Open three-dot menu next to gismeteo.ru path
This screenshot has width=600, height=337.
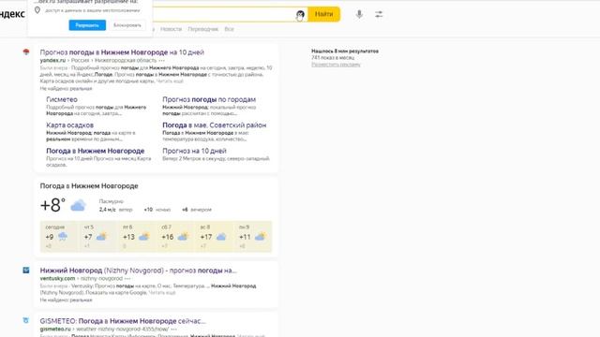(173, 329)
